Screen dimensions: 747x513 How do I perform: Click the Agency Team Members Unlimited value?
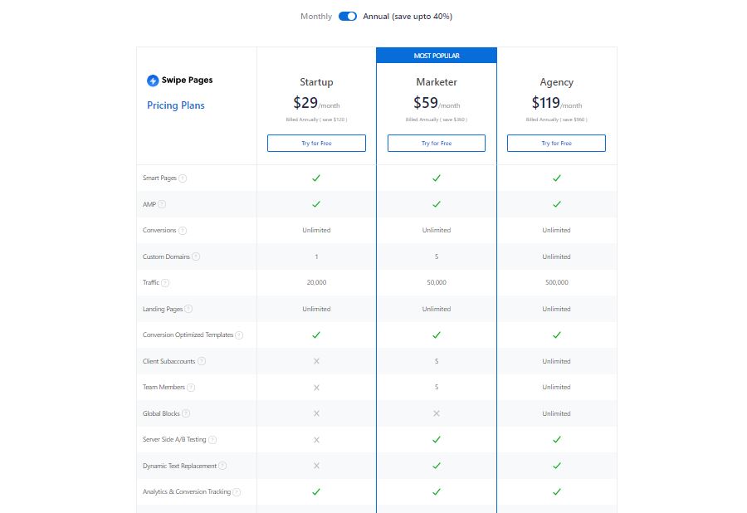click(556, 388)
